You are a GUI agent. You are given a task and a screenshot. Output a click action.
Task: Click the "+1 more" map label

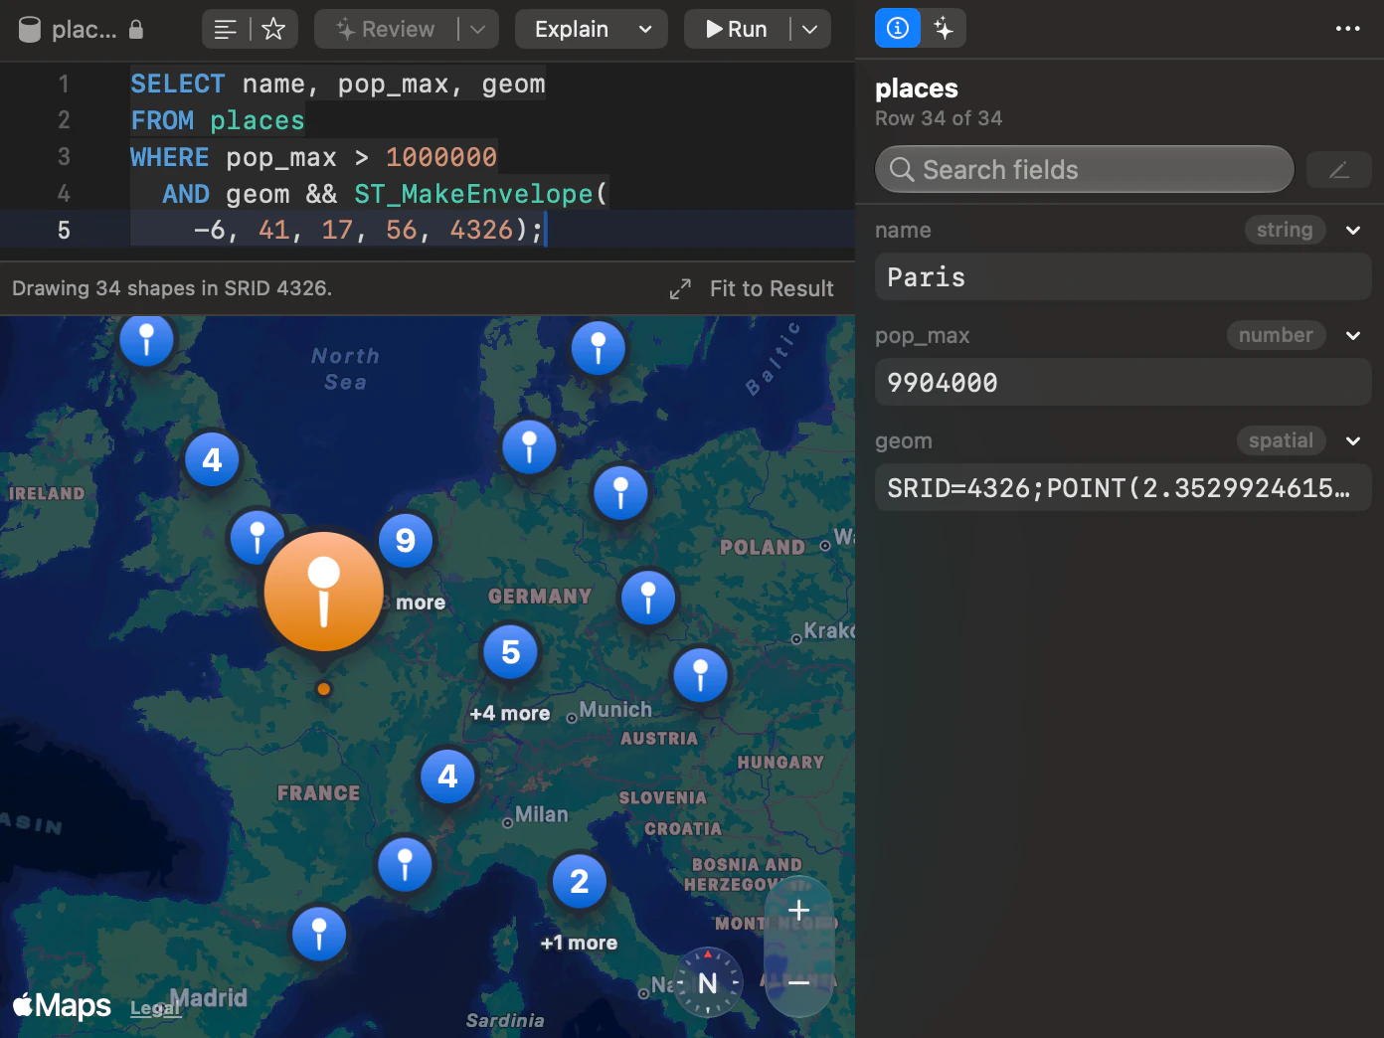tap(580, 943)
